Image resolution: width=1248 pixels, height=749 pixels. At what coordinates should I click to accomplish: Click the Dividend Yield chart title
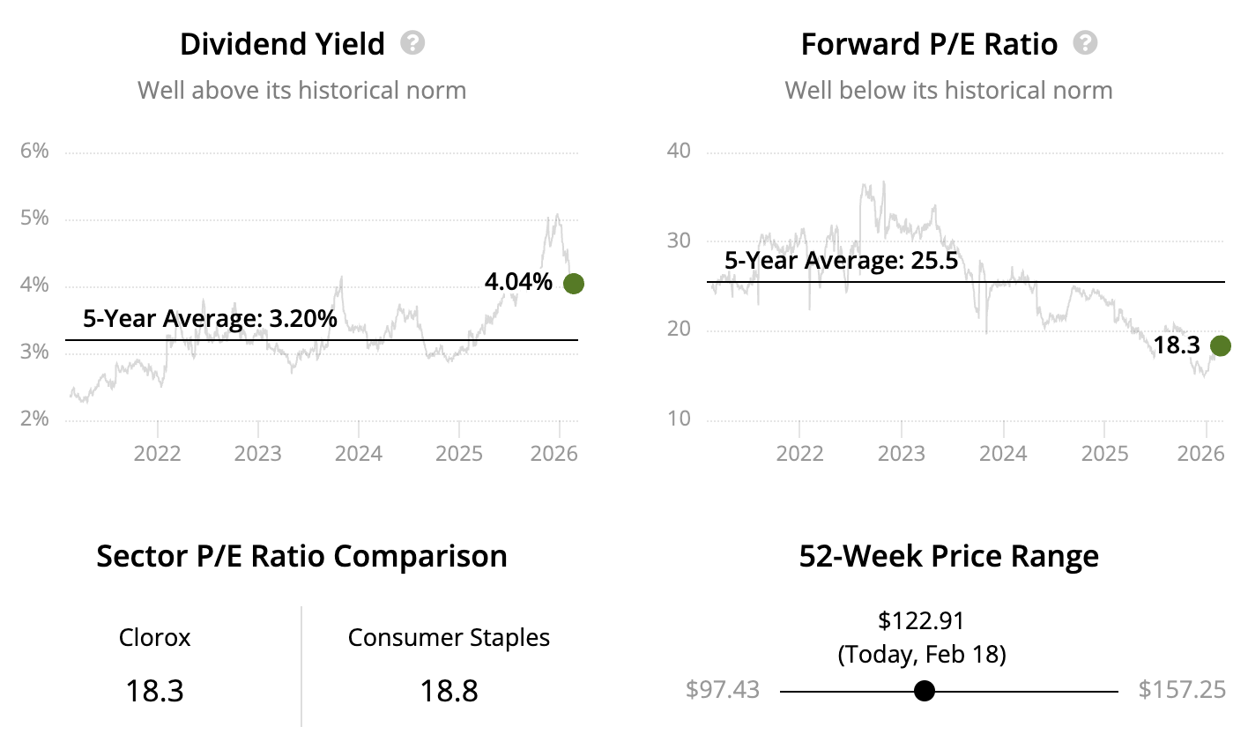[x=282, y=44]
